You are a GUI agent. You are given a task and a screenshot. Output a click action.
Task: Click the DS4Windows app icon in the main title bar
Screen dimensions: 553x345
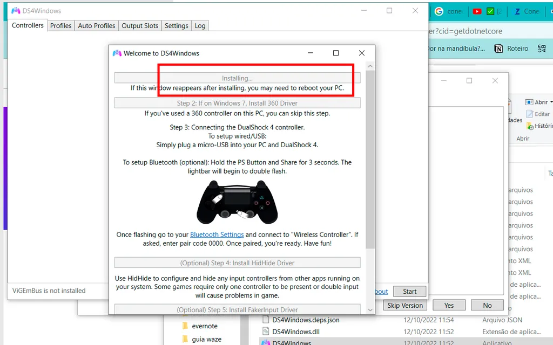pos(16,11)
